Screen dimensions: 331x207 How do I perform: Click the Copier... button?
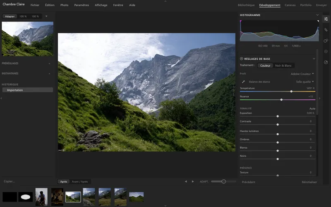click(9, 181)
